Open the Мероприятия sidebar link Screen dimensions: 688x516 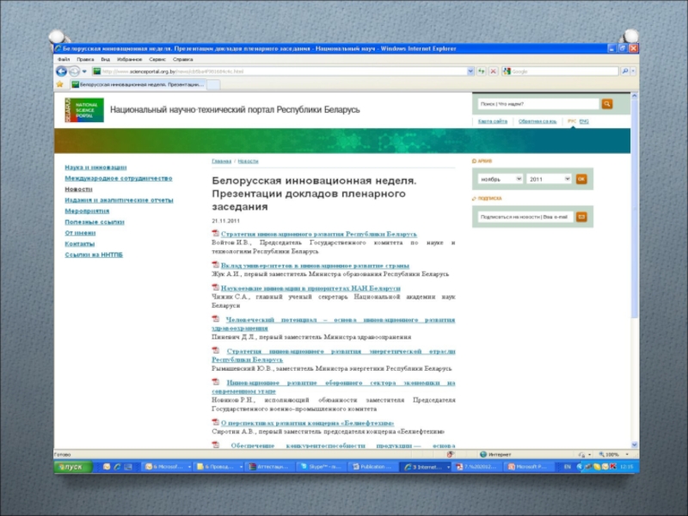[87, 211]
